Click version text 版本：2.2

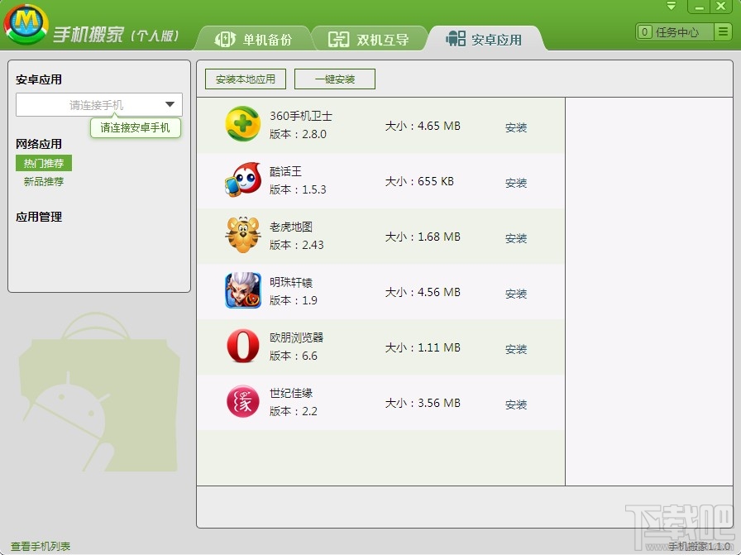coord(293,411)
